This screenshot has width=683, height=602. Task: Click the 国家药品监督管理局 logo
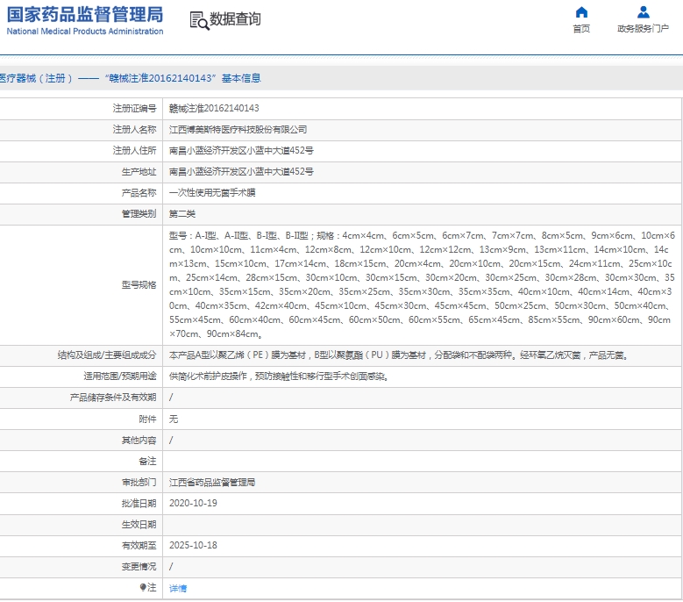point(85,14)
